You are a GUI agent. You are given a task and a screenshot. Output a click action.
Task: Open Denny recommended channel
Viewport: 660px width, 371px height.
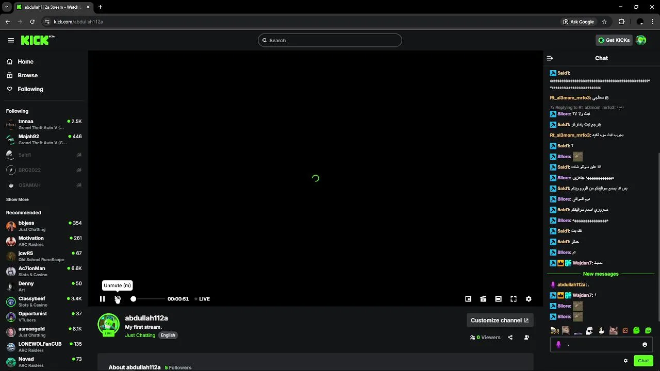point(44,286)
